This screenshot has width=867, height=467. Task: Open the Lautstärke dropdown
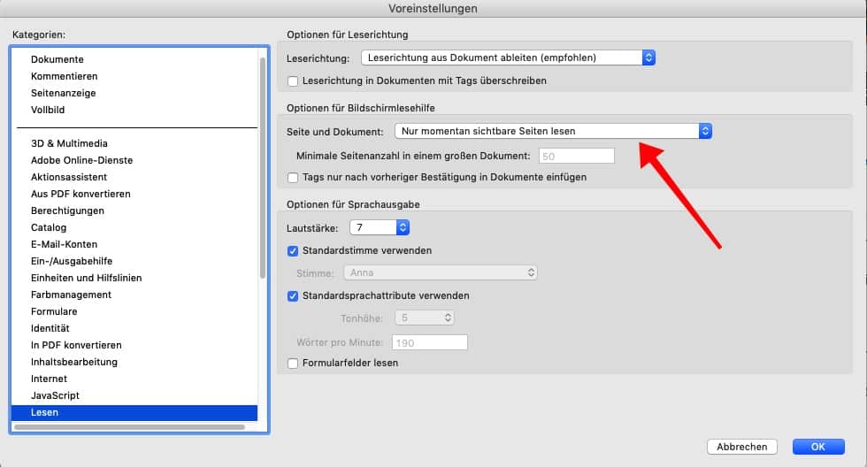click(378, 227)
